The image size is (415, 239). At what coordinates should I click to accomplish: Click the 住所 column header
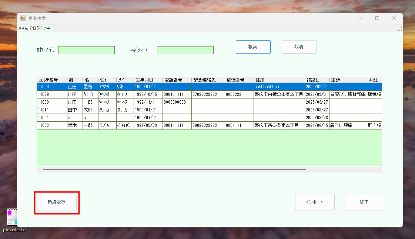coord(278,79)
